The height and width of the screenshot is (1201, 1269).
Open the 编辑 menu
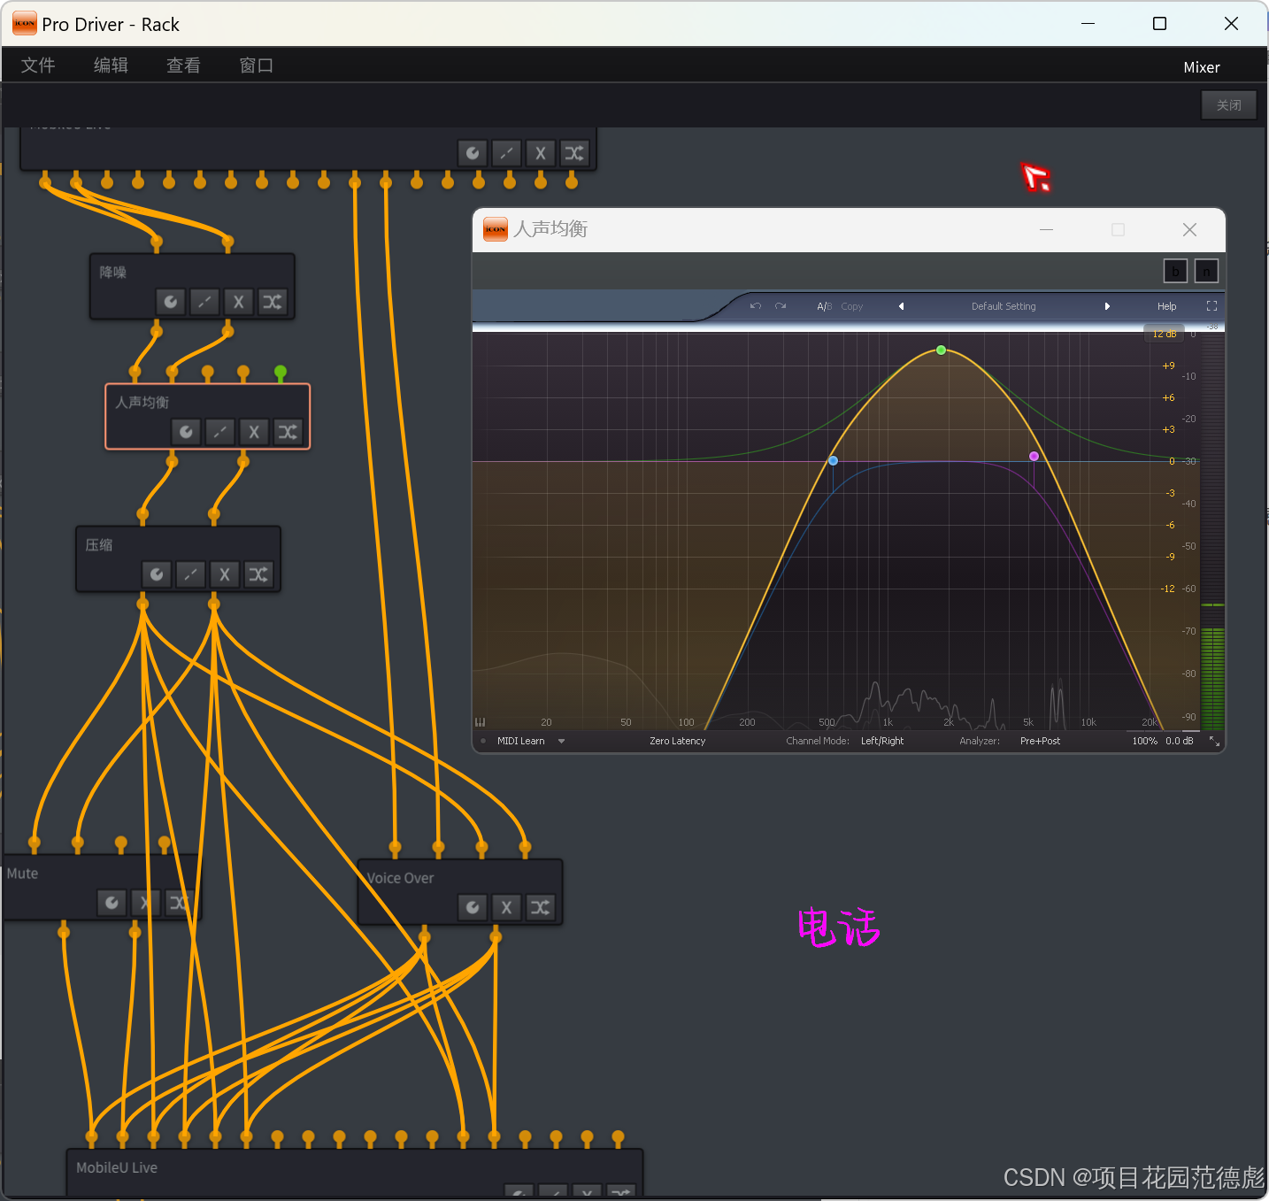[x=111, y=65]
